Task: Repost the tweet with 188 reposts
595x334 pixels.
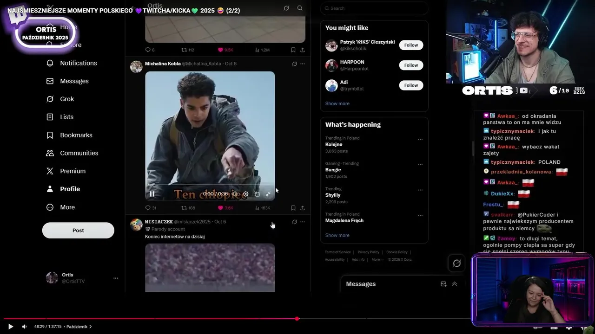Action: coord(184,208)
